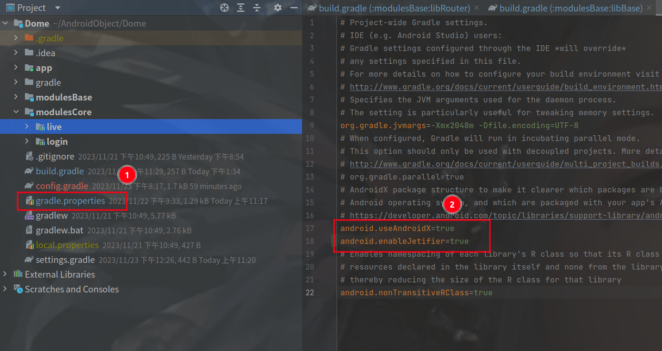The height and width of the screenshot is (351, 662).
Task: Open the developer.android.com support-library link
Action: (x=506, y=215)
